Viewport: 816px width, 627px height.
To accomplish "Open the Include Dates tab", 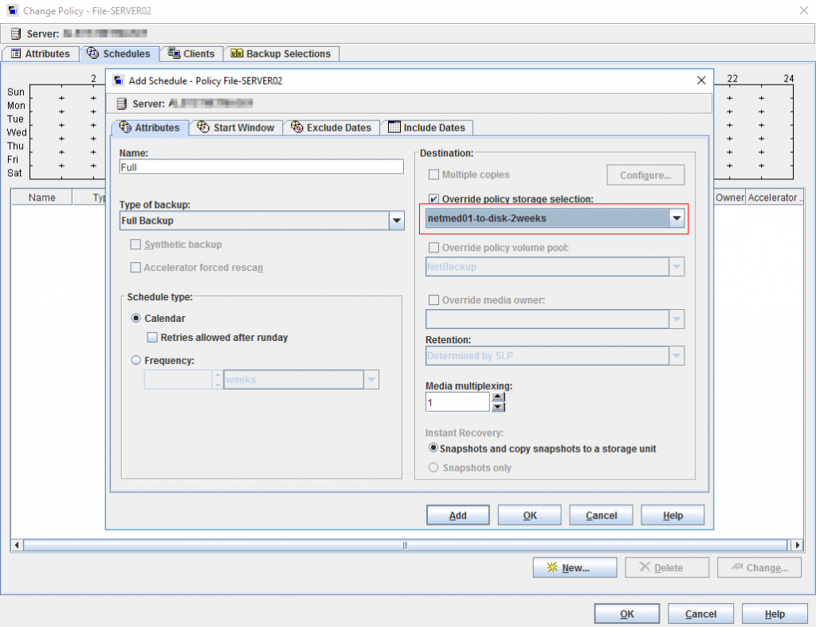I will click(426, 127).
